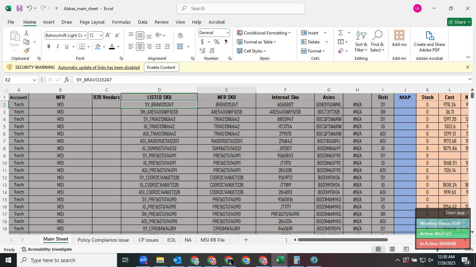Increase indent in cell
Screen dimensions: 476x267
(x=167, y=47)
